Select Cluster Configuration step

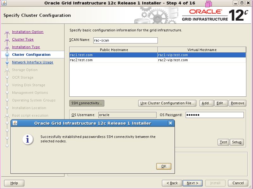pos(31,55)
